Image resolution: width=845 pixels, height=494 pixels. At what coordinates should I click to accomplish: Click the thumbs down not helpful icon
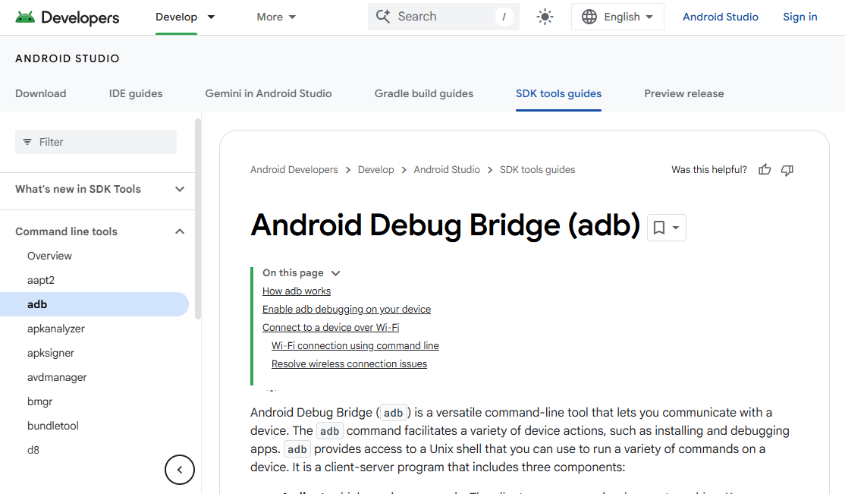[787, 170]
